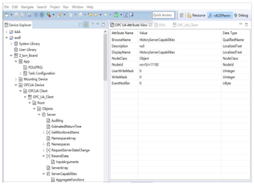Select the Task Configuration item
Image resolution: width=254 pixels, height=185 pixels.
point(42,74)
